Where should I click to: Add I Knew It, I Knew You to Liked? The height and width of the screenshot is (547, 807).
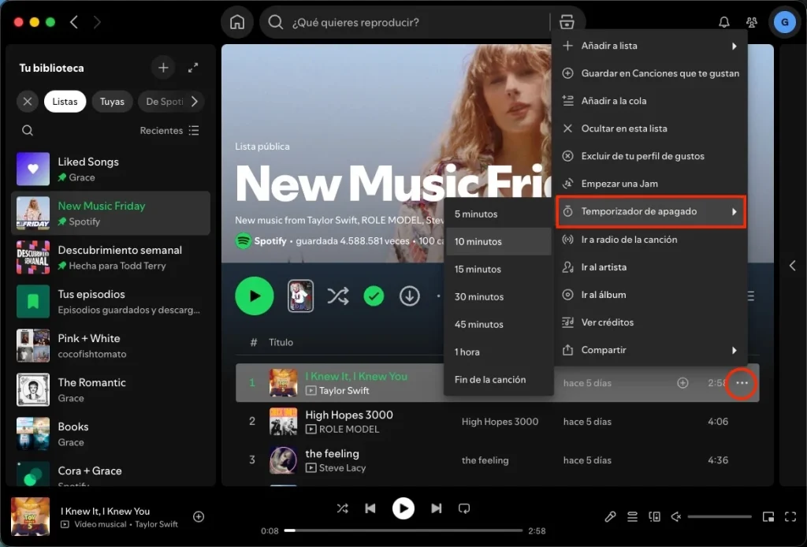682,383
